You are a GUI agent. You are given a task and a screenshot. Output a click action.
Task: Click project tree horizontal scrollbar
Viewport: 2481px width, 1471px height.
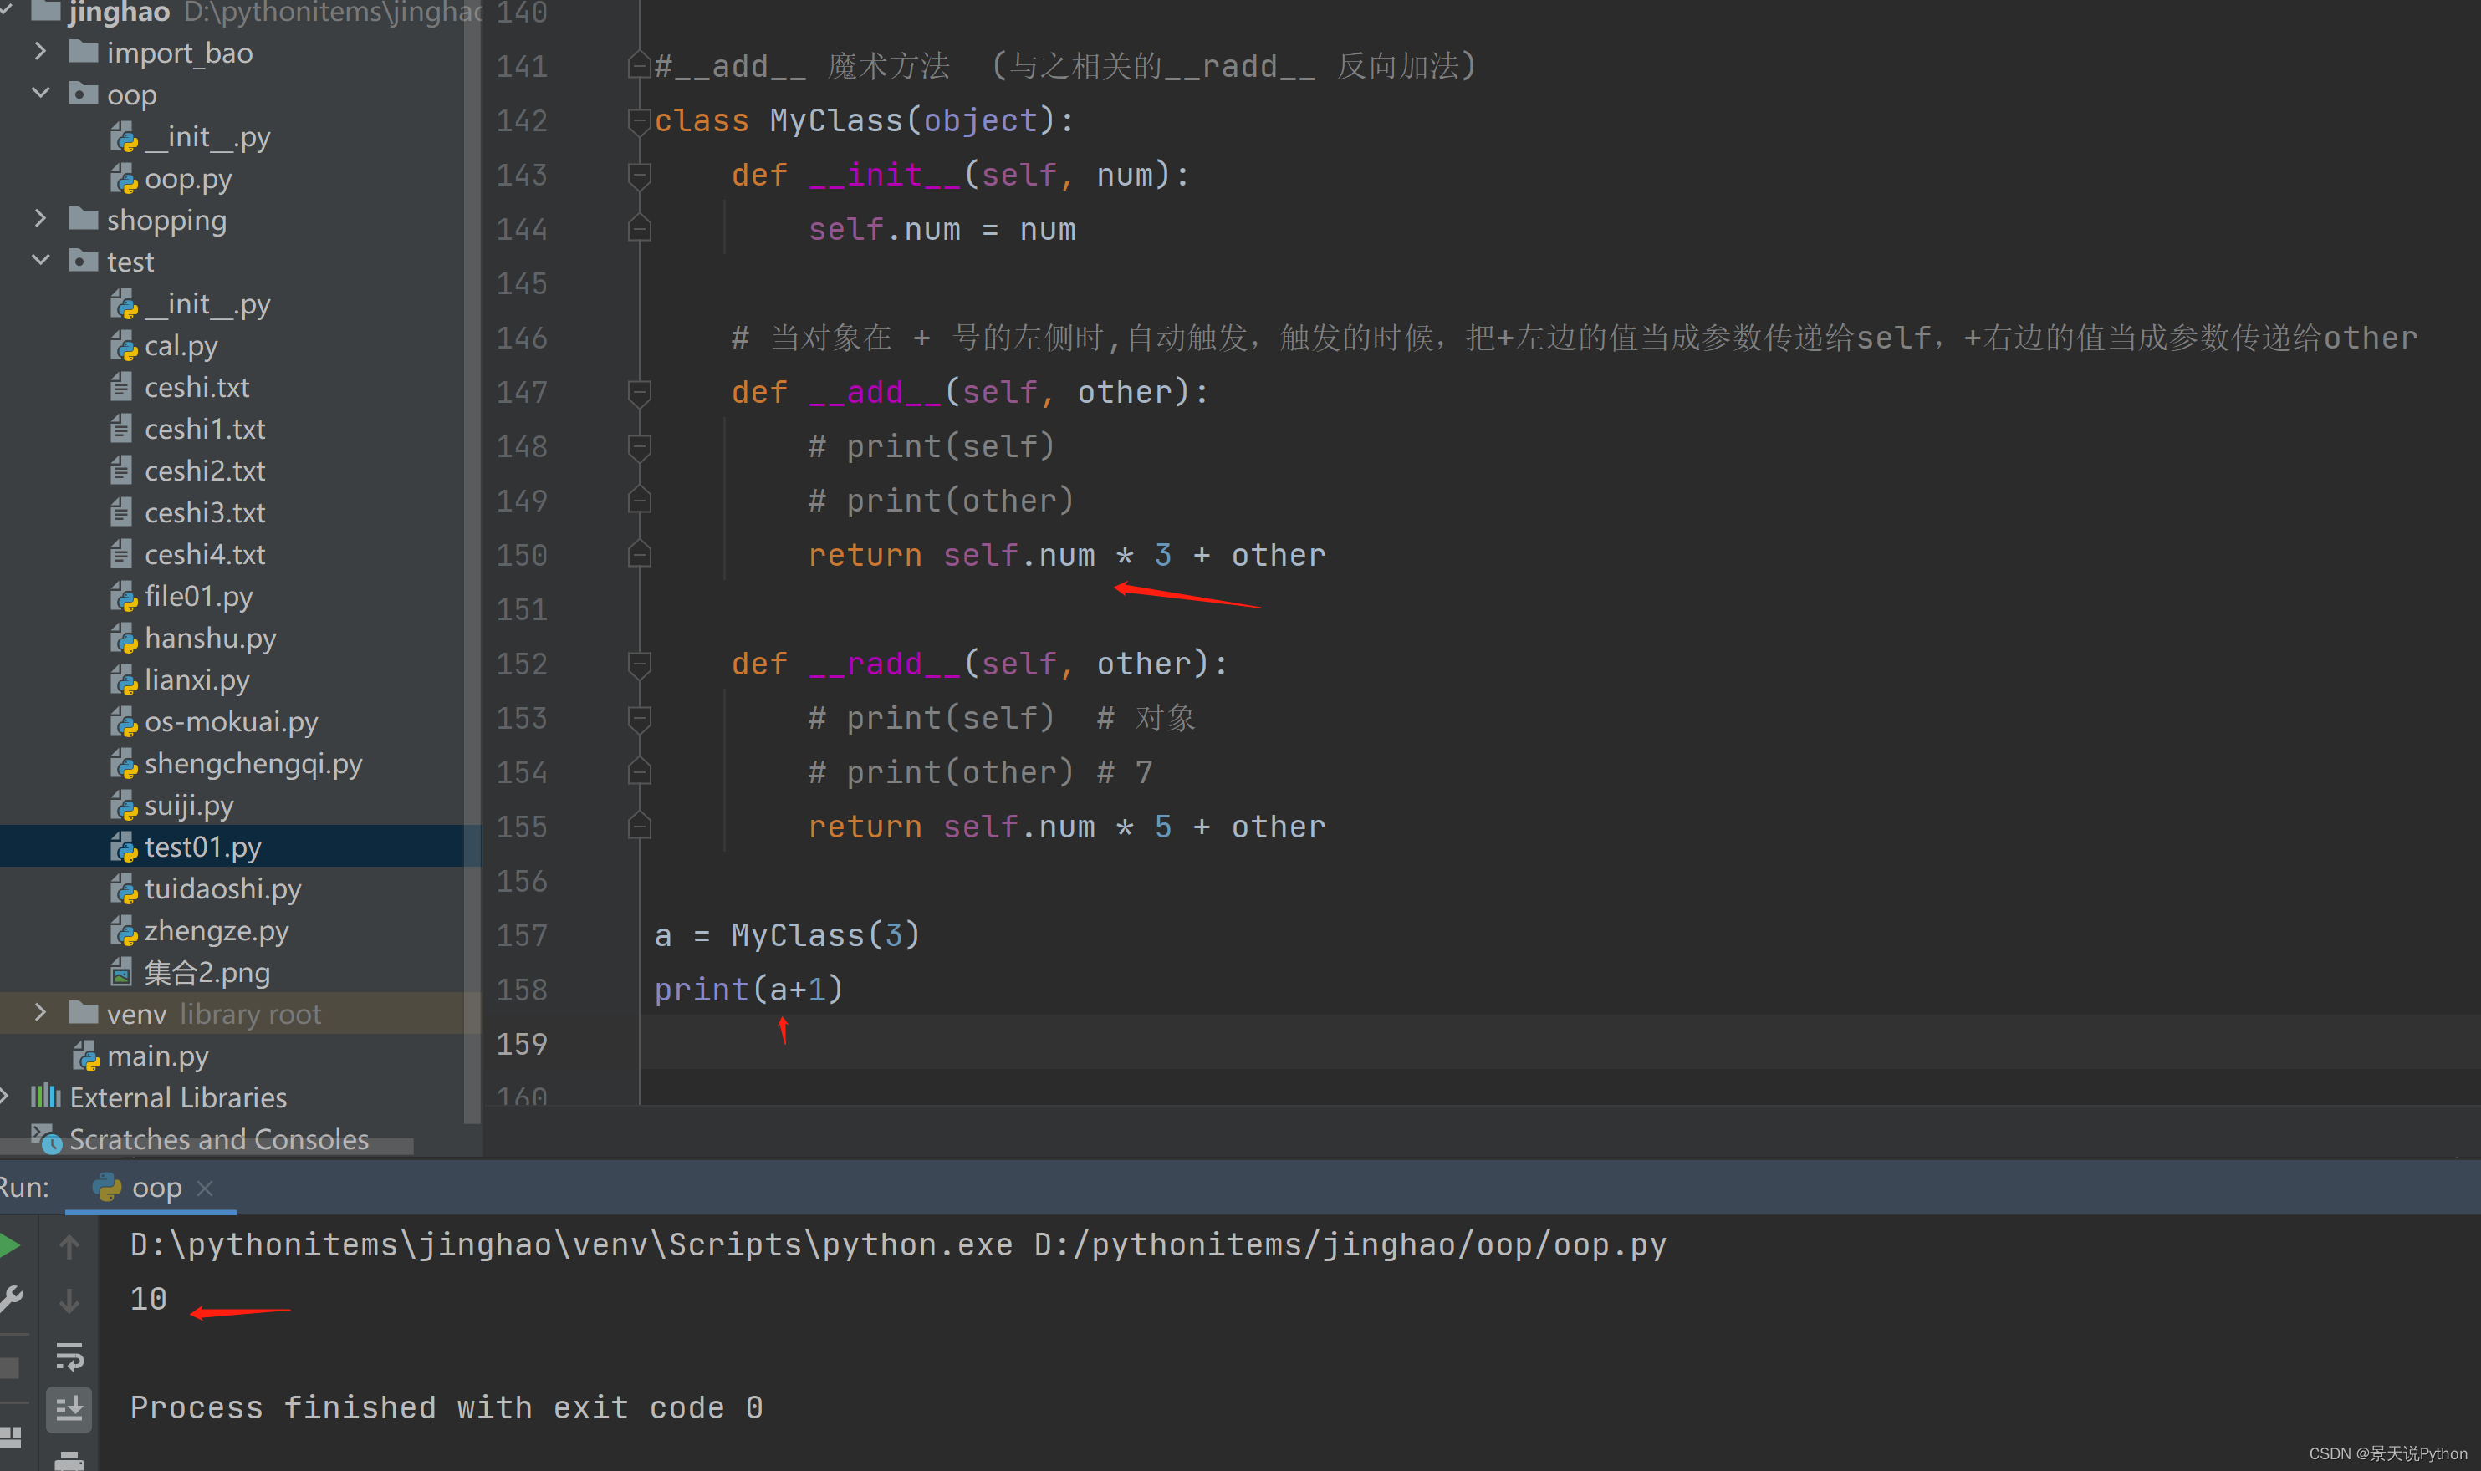[207, 1147]
